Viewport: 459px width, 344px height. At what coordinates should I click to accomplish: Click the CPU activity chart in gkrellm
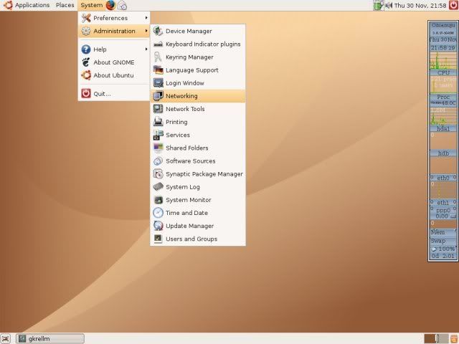pos(443,60)
